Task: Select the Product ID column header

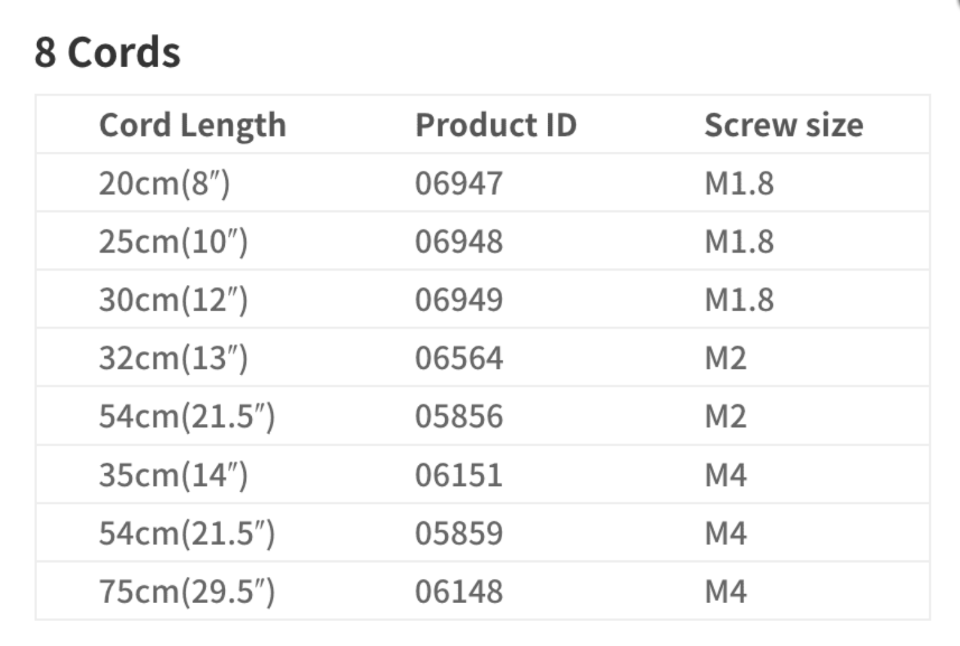Action: 496,125
